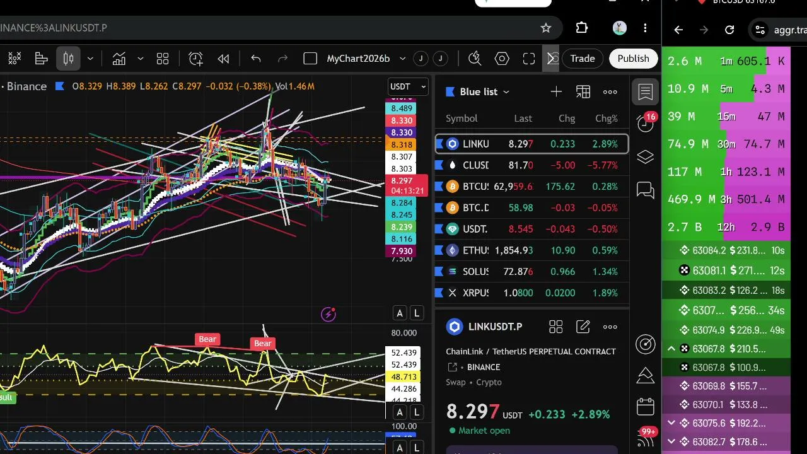This screenshot has height=454, width=807.
Task: Sort watchlist by Last column
Action: click(523, 119)
